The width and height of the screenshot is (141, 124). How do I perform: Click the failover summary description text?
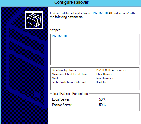tap(92, 15)
